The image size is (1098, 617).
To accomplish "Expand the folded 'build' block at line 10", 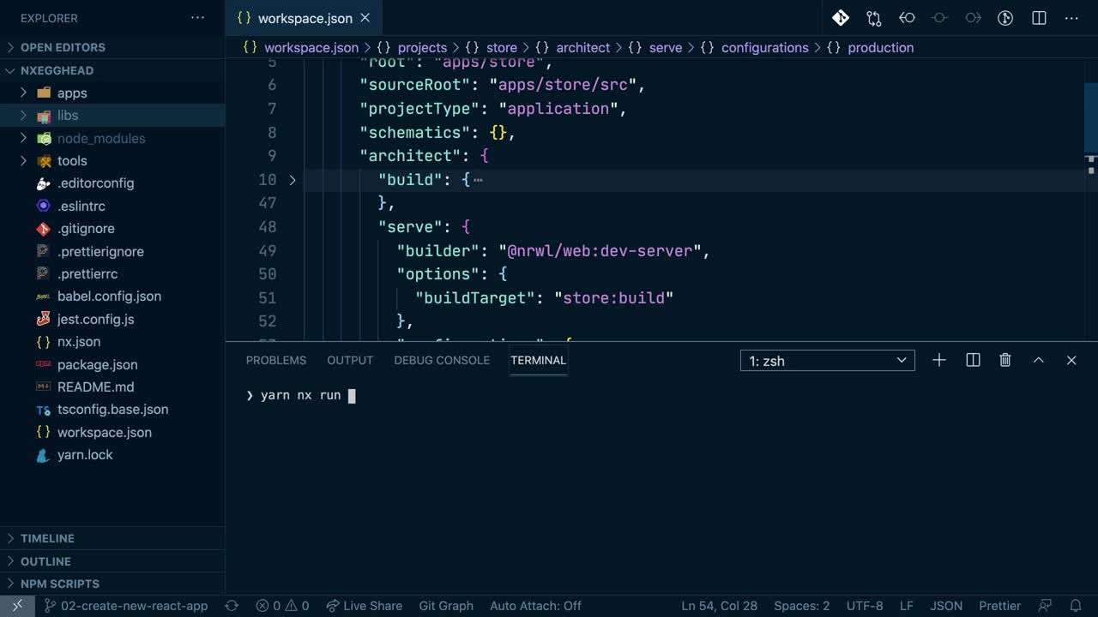I will tap(293, 180).
